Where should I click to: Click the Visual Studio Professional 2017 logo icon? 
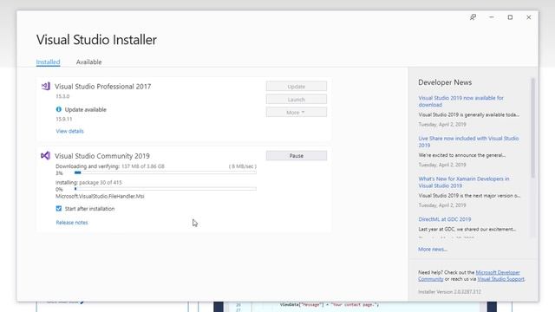click(x=46, y=86)
